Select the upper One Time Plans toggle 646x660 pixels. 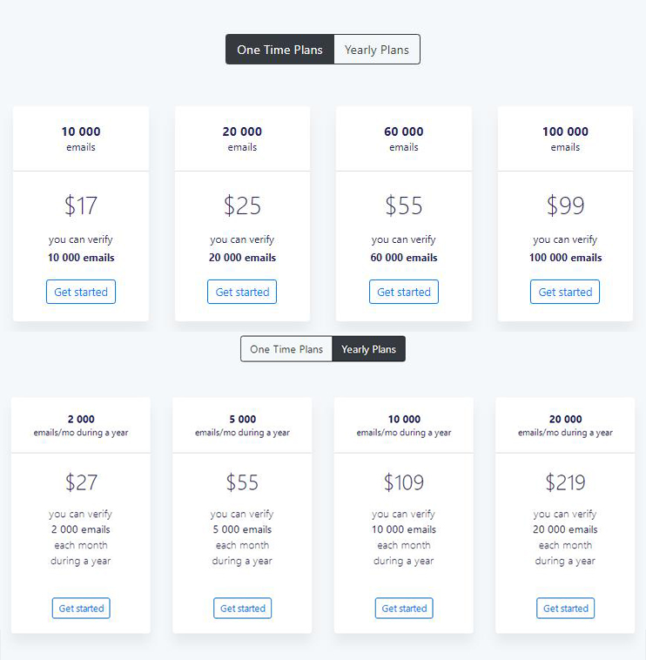coord(279,50)
